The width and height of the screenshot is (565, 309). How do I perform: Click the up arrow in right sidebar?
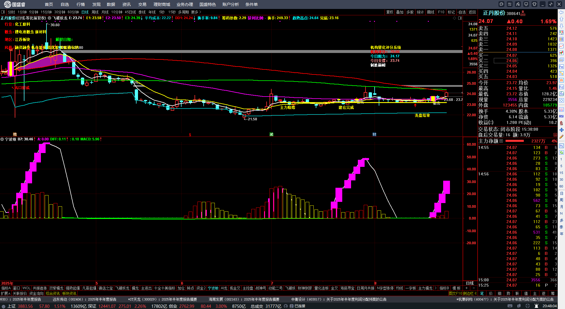561,19
